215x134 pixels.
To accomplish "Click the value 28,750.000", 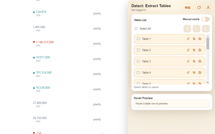I will point(40,118).
